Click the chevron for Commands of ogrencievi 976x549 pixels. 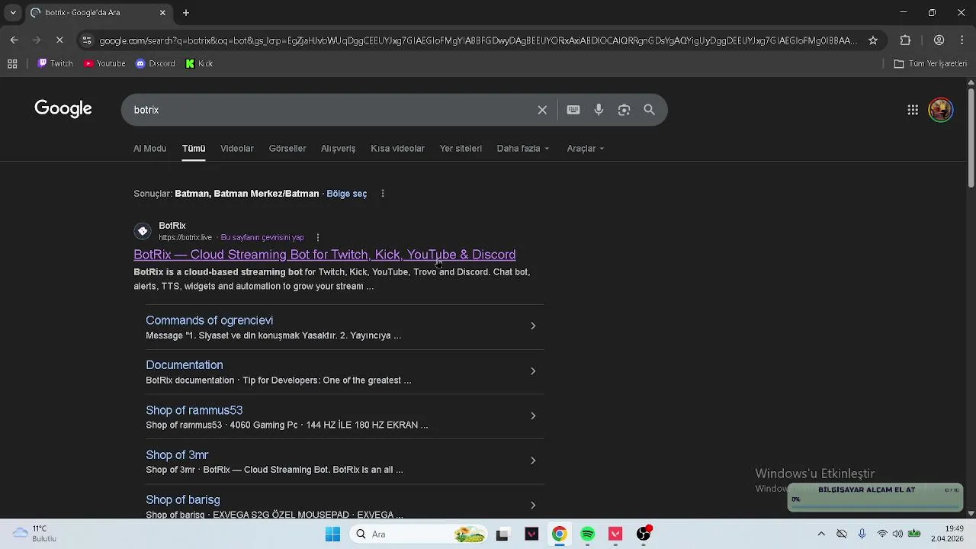tap(533, 326)
